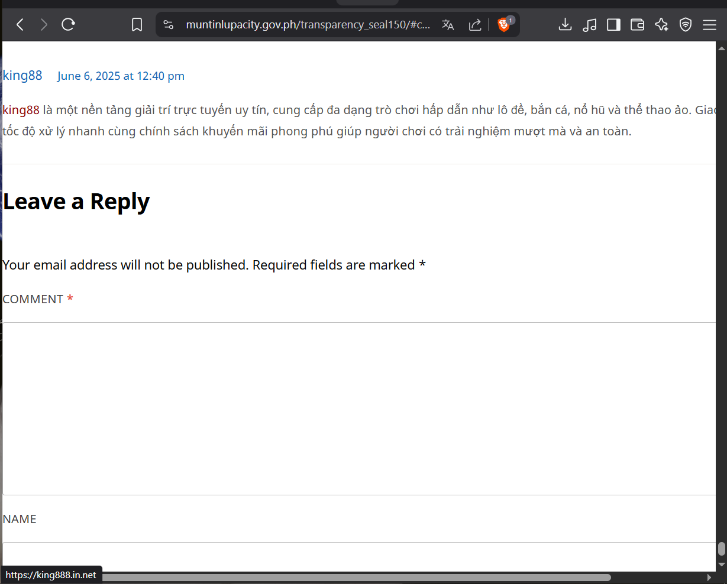This screenshot has height=584, width=727.
Task: Click the scroll down arrow on vertical scrollbar
Action: click(x=721, y=564)
